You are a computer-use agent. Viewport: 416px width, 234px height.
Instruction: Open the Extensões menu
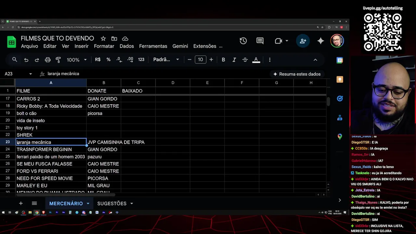[x=205, y=46]
